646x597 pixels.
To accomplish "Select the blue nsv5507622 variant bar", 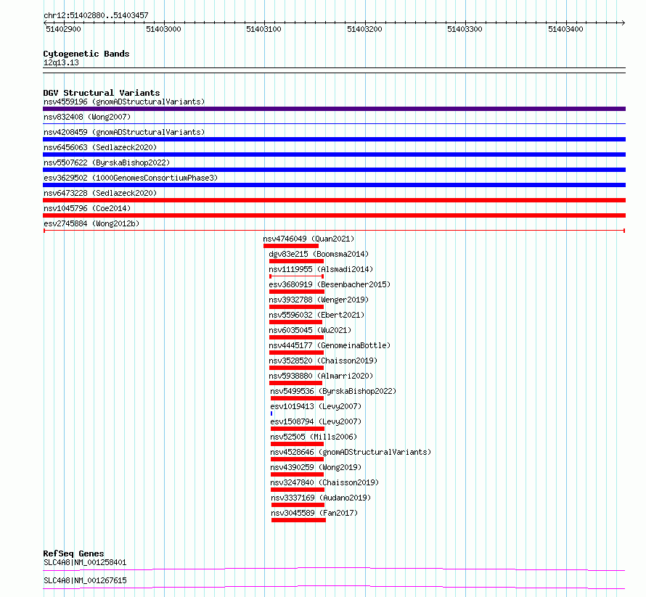I will coord(334,170).
